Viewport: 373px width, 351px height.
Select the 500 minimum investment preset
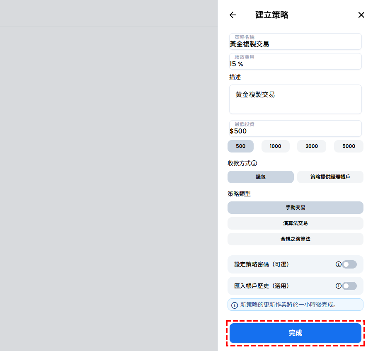click(x=240, y=146)
